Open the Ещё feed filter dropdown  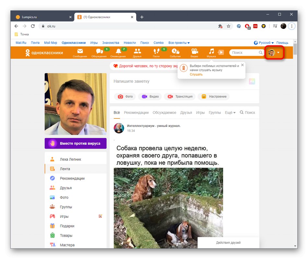230,112
